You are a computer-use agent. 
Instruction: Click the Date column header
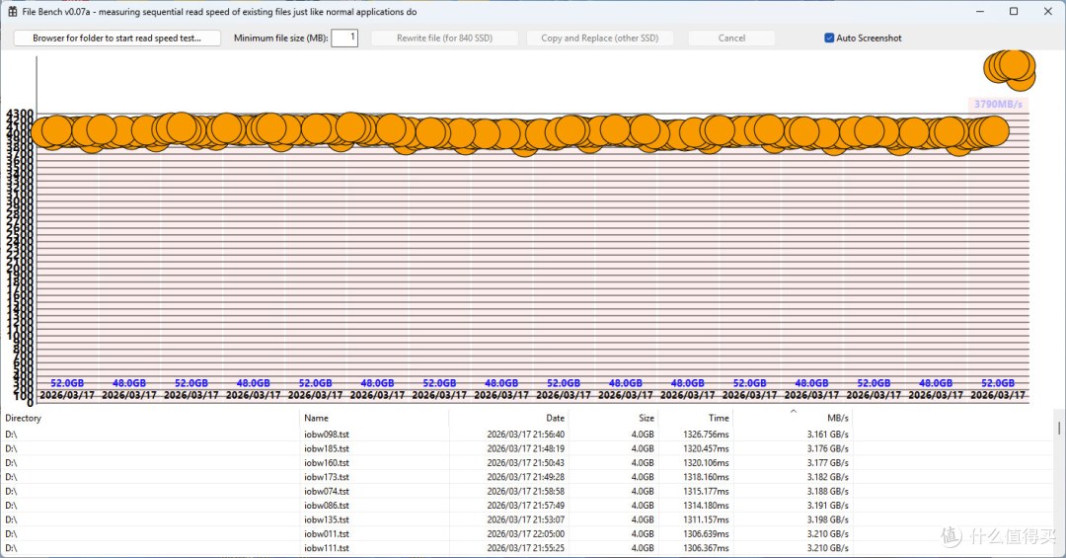coord(508,418)
